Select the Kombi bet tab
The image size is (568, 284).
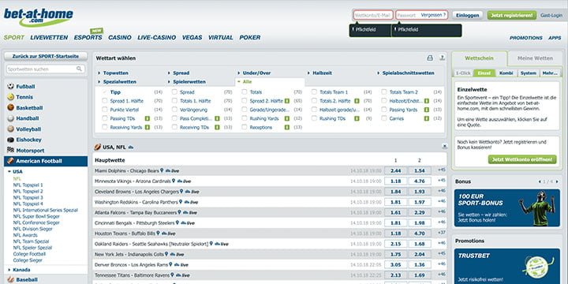tap(506, 73)
